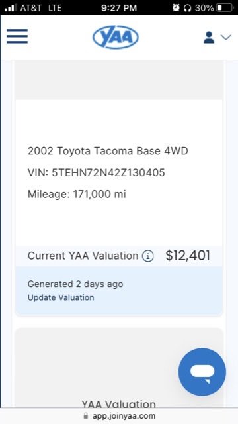This screenshot has height=424, width=238.
Task: Tap the battery status indicator
Action: click(x=225, y=7)
